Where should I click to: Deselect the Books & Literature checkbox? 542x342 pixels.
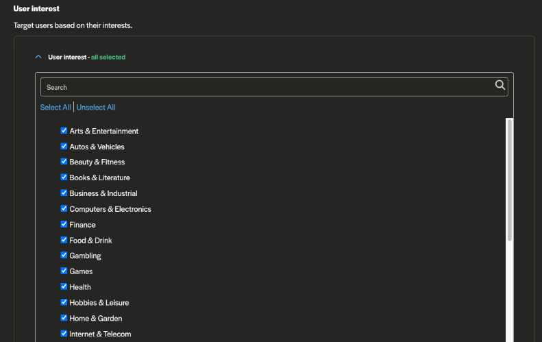pos(64,178)
